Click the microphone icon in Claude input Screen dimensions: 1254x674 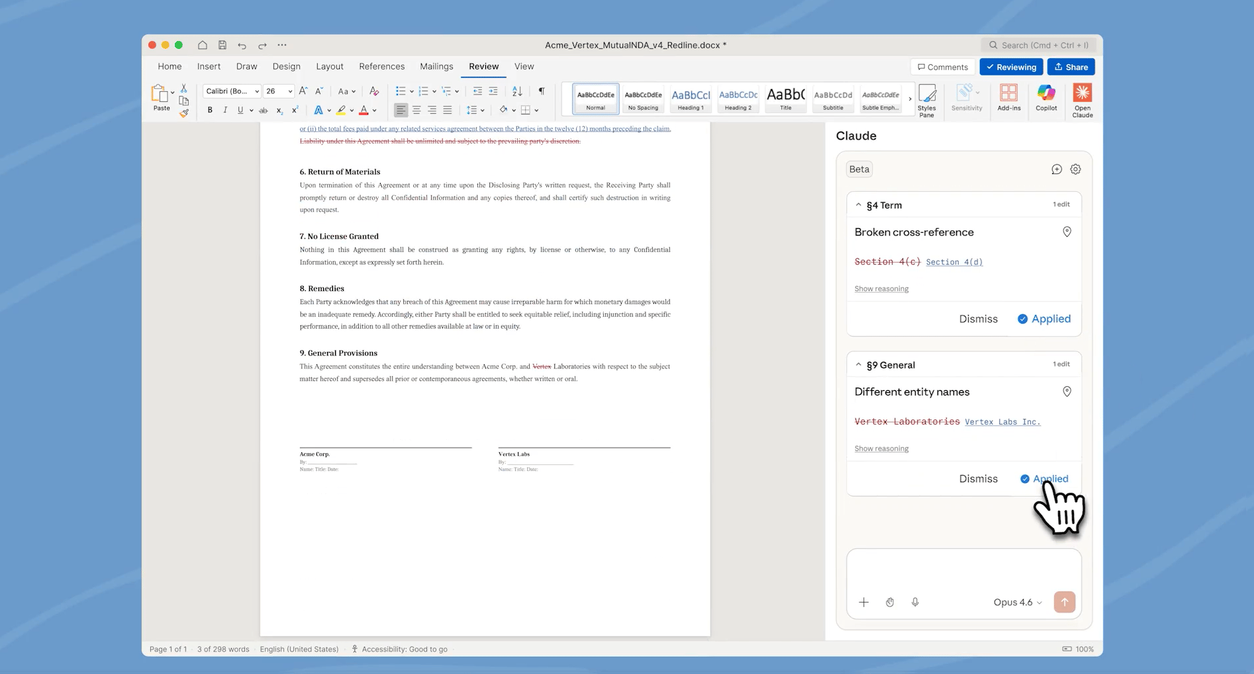coord(914,602)
